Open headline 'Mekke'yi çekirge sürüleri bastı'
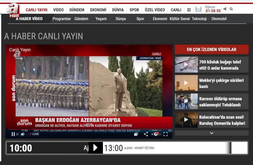Image resolution: width=253 pixels, height=165 pixels. 222,83
